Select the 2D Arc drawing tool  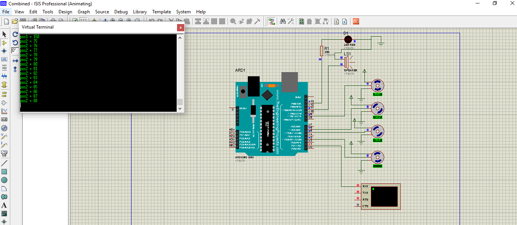point(4,188)
